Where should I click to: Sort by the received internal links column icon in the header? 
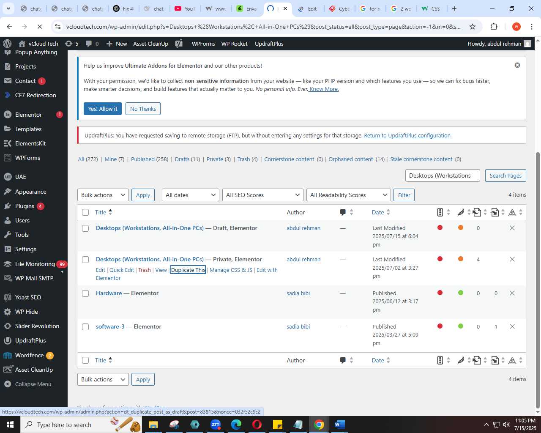click(x=495, y=212)
